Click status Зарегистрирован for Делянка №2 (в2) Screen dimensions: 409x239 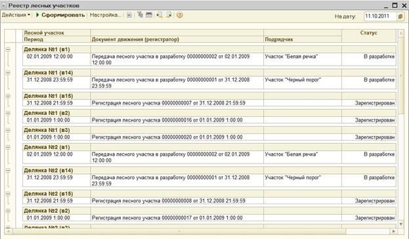(x=375, y=218)
